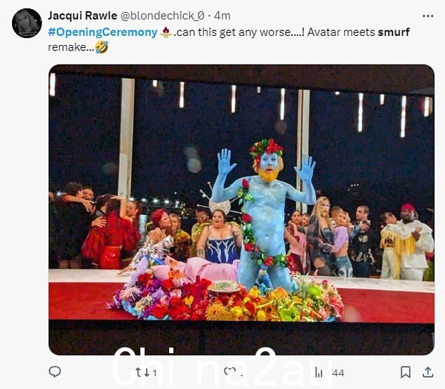The width and height of the screenshot is (445, 389).
Task: Open Jacqui Rawle's profile avatar
Action: [27, 23]
